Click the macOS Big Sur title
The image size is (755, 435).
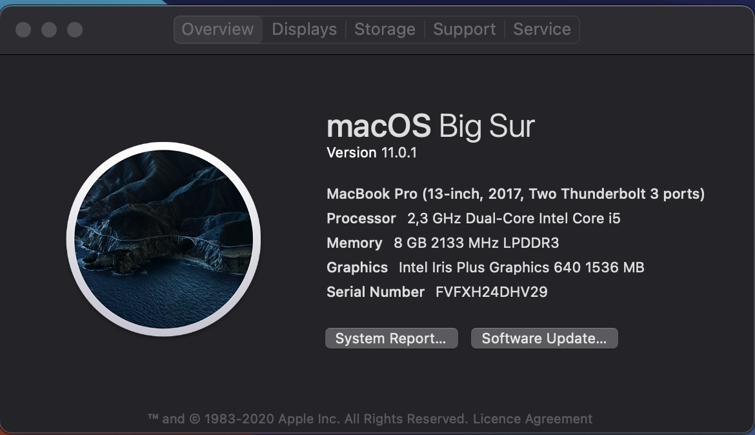coord(430,126)
